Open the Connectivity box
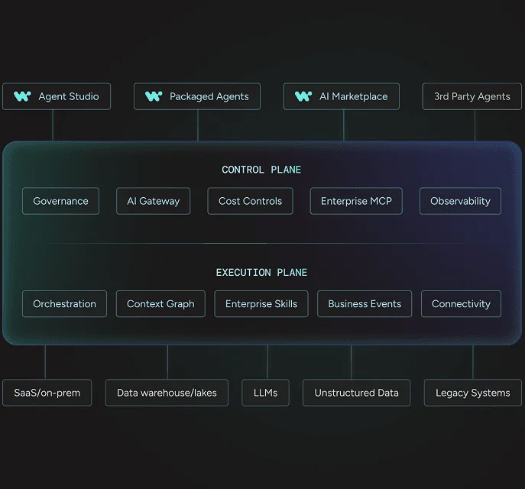The height and width of the screenshot is (489, 525). pyautogui.click(x=461, y=303)
